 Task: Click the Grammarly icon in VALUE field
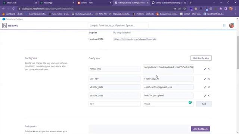[190, 102]
